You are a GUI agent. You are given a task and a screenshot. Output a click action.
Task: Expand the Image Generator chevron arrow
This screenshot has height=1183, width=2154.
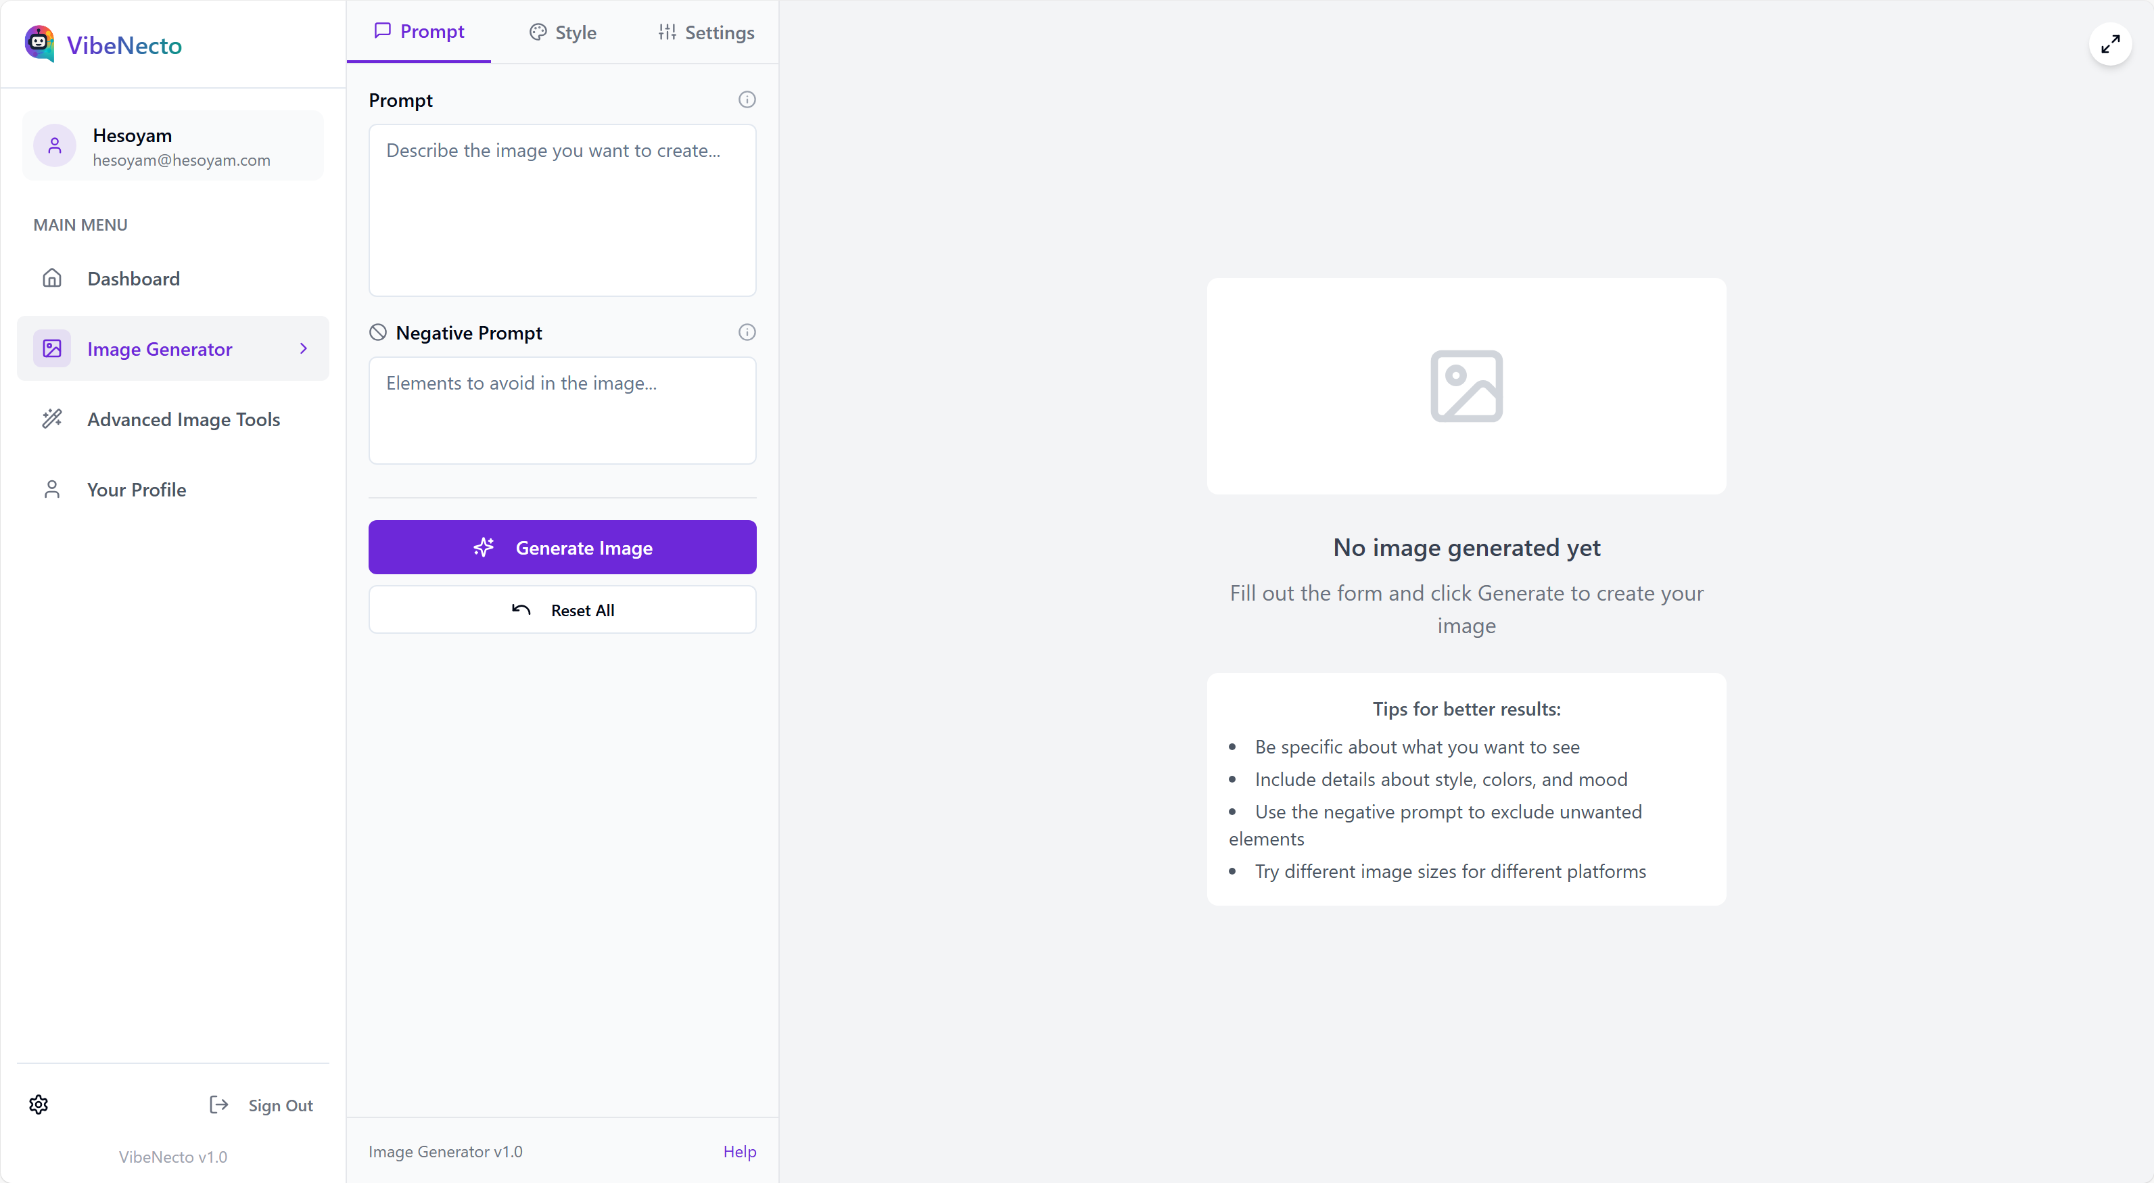(304, 348)
